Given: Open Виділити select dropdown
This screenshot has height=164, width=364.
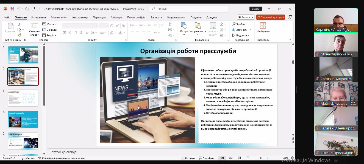Looking at the screenshot, I should tap(241, 35).
